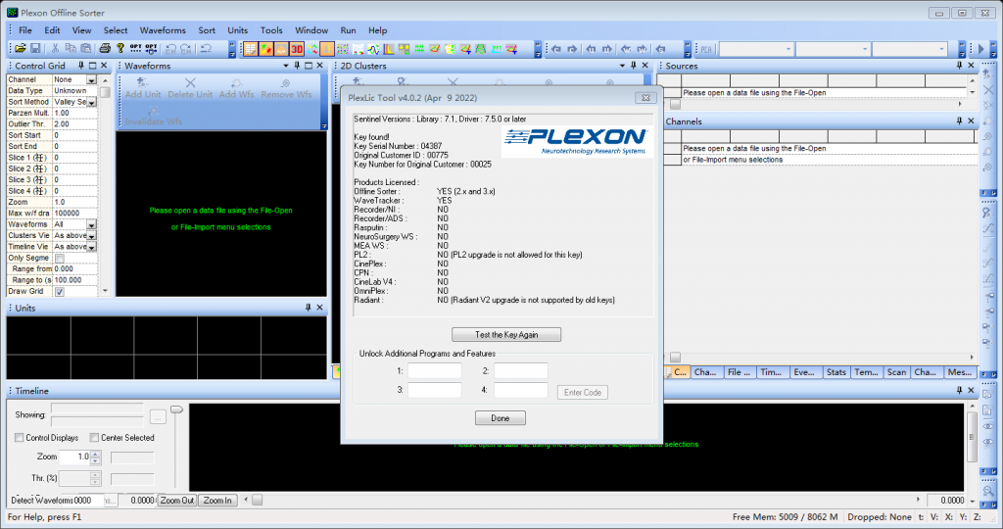Screen dimensions: 1003x529
Task: Click unlock code field 2
Action: coord(521,371)
